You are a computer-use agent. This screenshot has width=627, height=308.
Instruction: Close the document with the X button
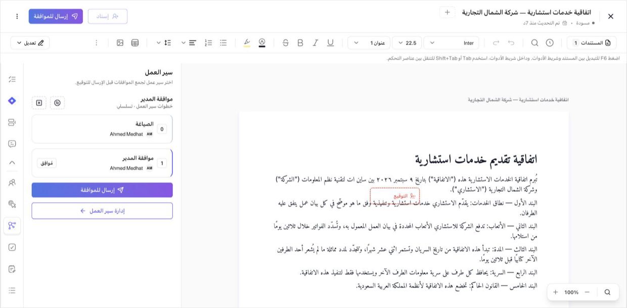pos(610,16)
